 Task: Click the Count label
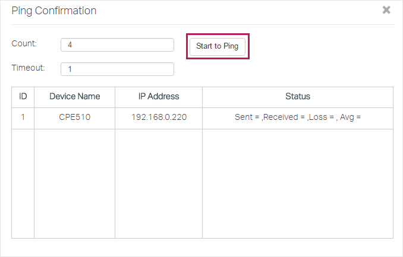(x=24, y=43)
